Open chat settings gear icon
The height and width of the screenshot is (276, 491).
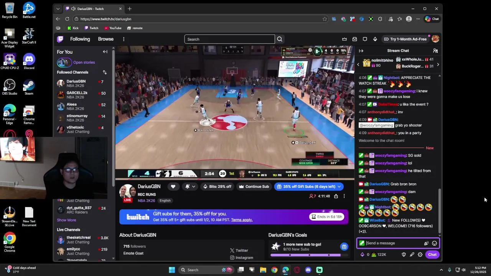[x=420, y=255]
